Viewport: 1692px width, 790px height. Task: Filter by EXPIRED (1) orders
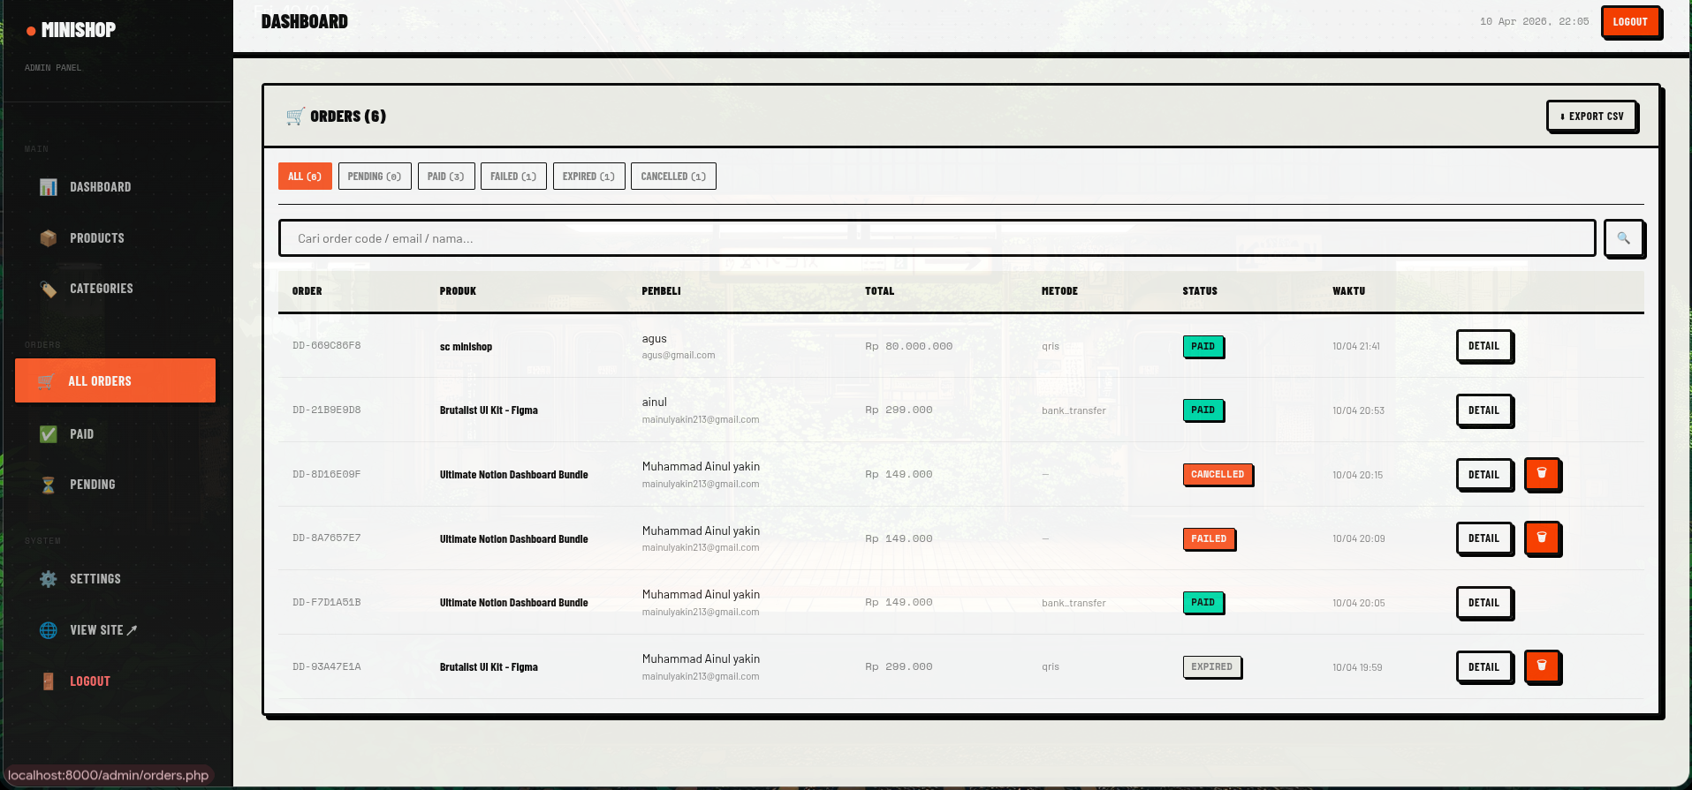(588, 177)
